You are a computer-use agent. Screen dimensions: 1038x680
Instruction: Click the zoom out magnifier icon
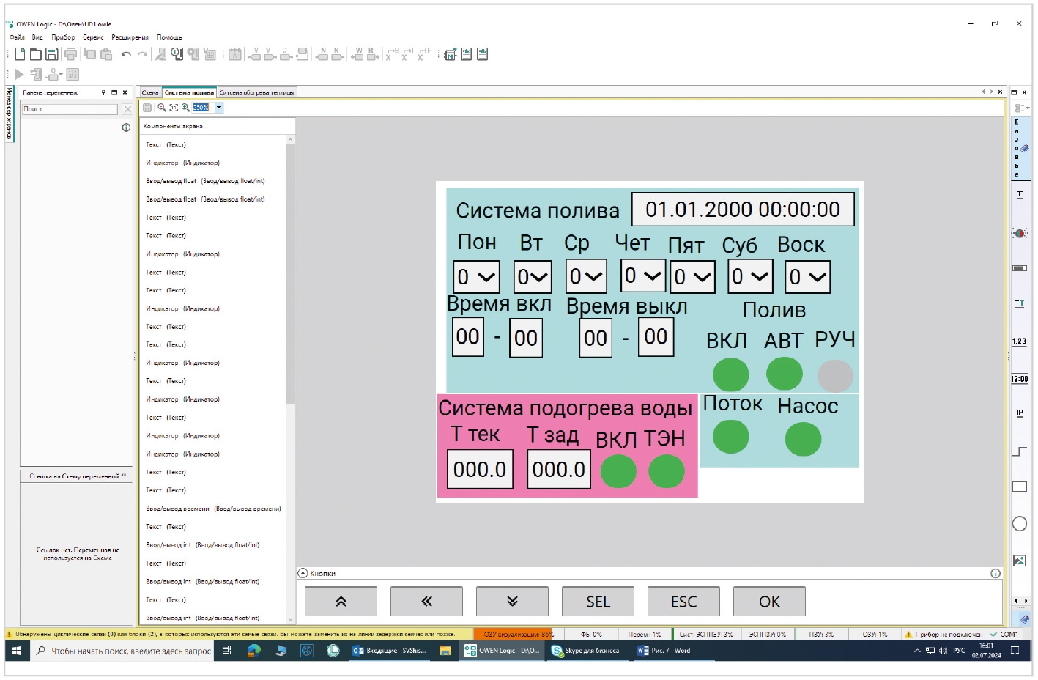(x=162, y=108)
